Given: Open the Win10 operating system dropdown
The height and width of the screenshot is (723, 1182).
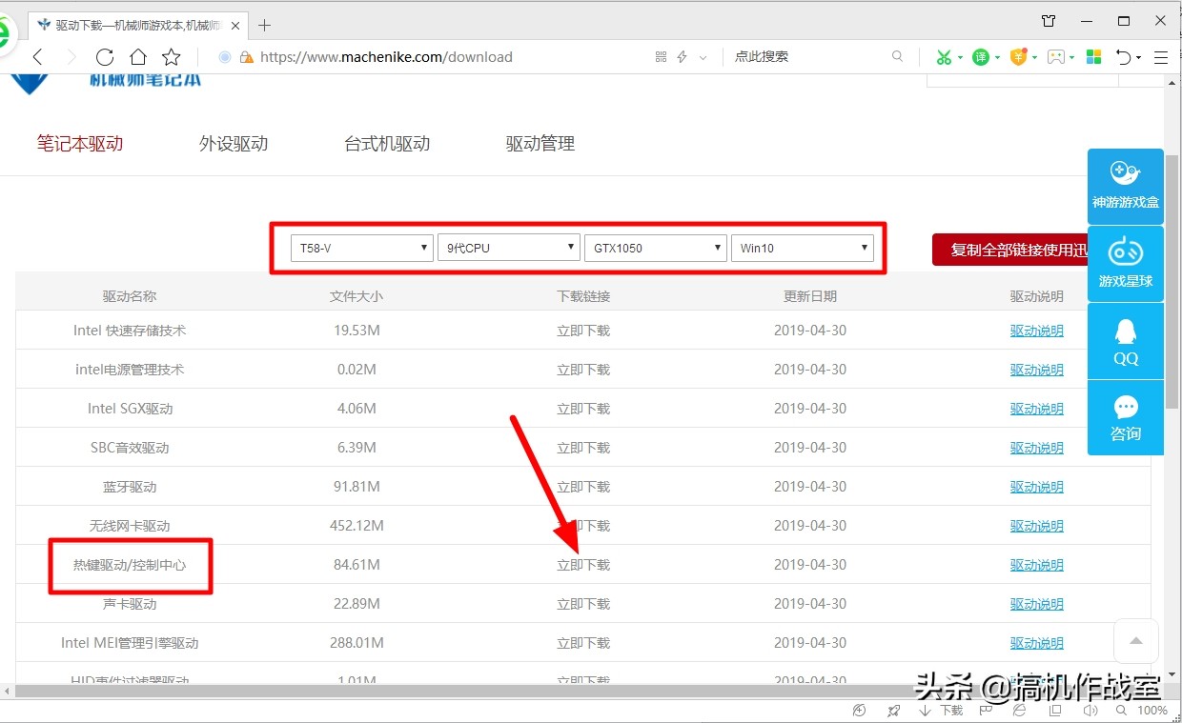Looking at the screenshot, I should point(802,247).
